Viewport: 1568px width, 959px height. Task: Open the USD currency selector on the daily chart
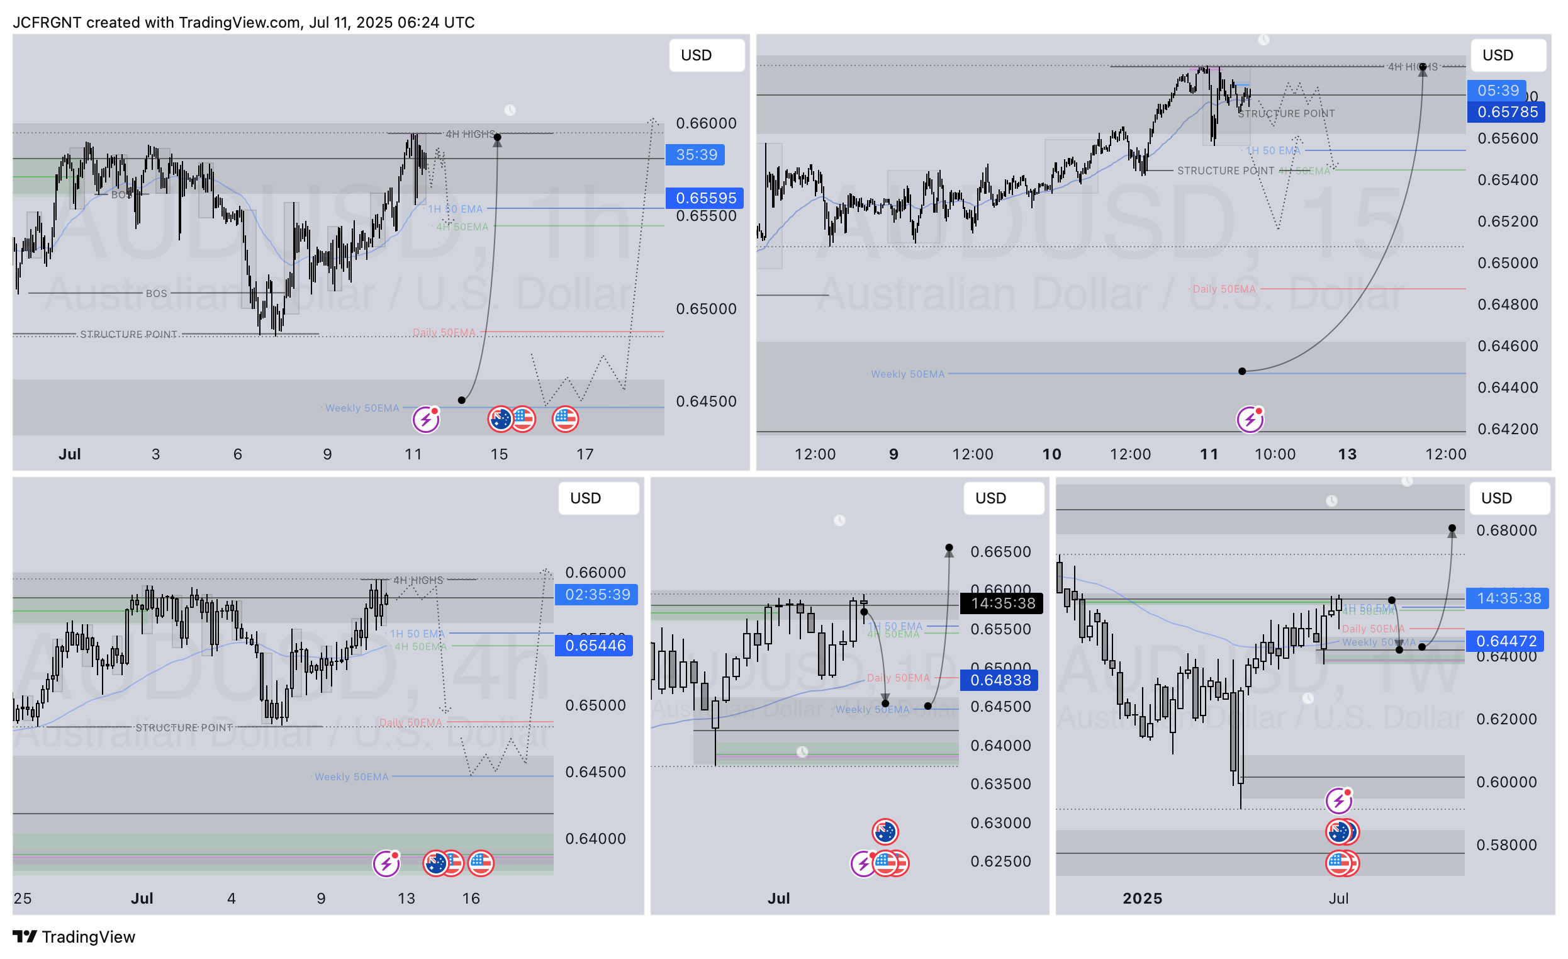[1004, 498]
